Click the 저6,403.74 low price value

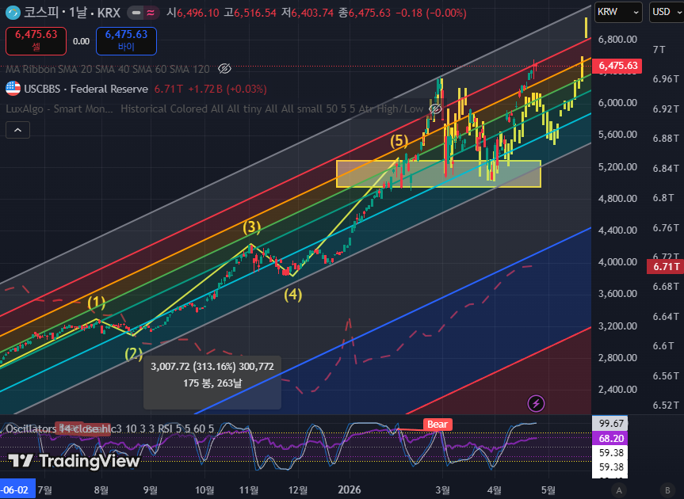tap(307, 13)
